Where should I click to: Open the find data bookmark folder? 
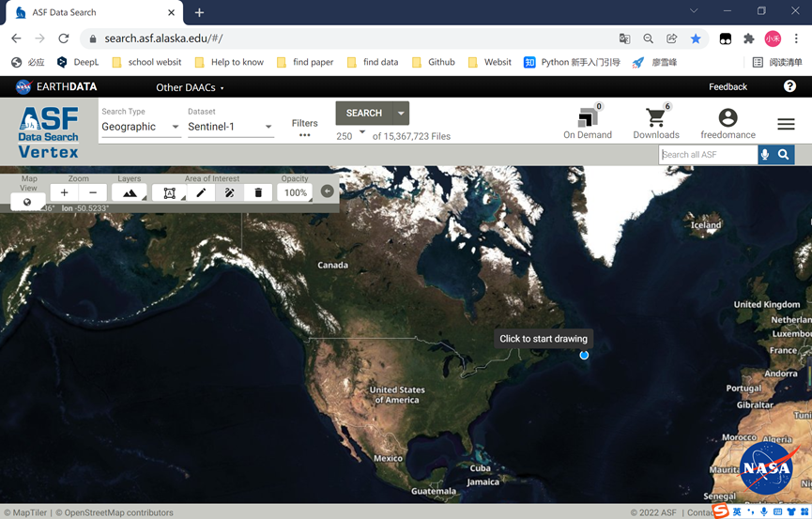point(373,62)
